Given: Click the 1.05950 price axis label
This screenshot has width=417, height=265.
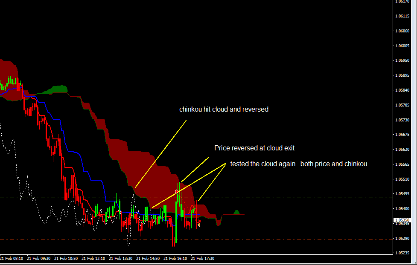Looking at the screenshot, I should (x=402, y=60).
